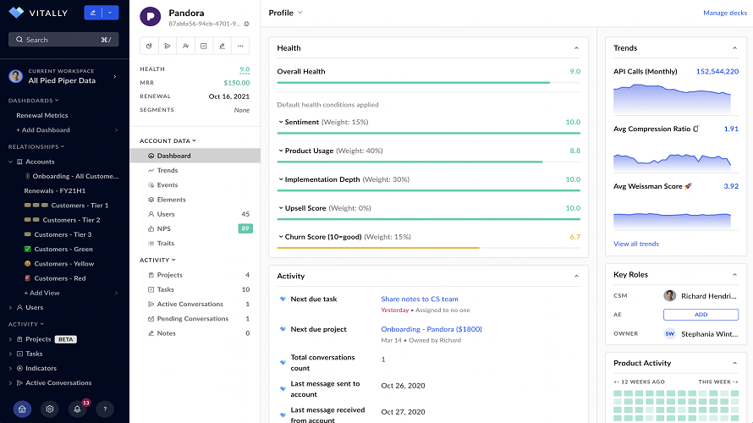Open Onboarding - Pandora ($1800) link
The height and width of the screenshot is (423, 753).
[431, 329]
